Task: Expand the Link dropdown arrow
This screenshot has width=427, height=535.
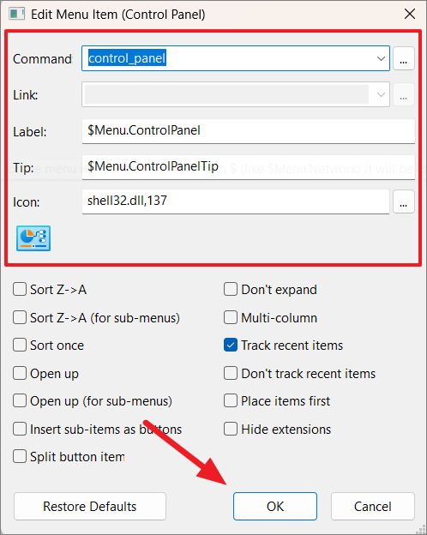Action: click(381, 94)
